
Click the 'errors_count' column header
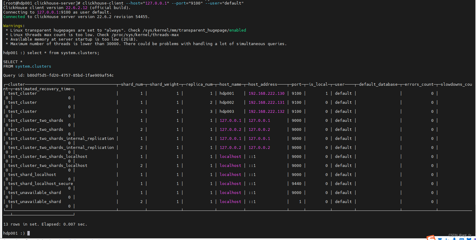coord(419,85)
